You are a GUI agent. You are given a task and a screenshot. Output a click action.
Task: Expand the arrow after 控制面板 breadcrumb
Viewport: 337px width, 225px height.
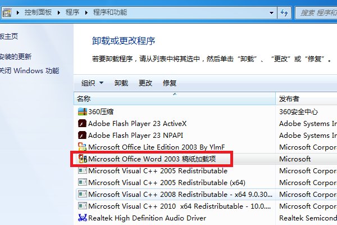[x=59, y=13]
